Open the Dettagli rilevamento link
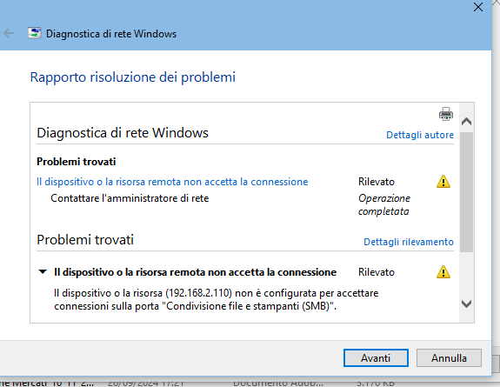The height and width of the screenshot is (387, 500). pyautogui.click(x=409, y=242)
